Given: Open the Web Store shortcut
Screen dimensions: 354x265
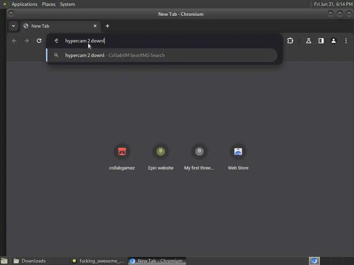Looking at the screenshot, I should pyautogui.click(x=238, y=157).
